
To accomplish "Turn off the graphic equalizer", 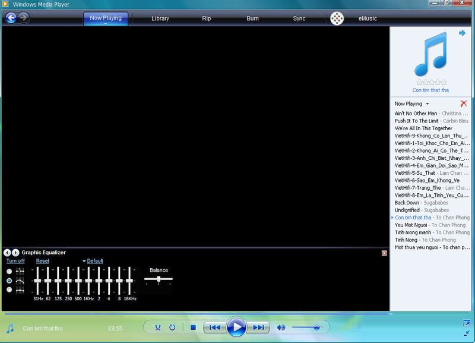I will [x=15, y=261].
